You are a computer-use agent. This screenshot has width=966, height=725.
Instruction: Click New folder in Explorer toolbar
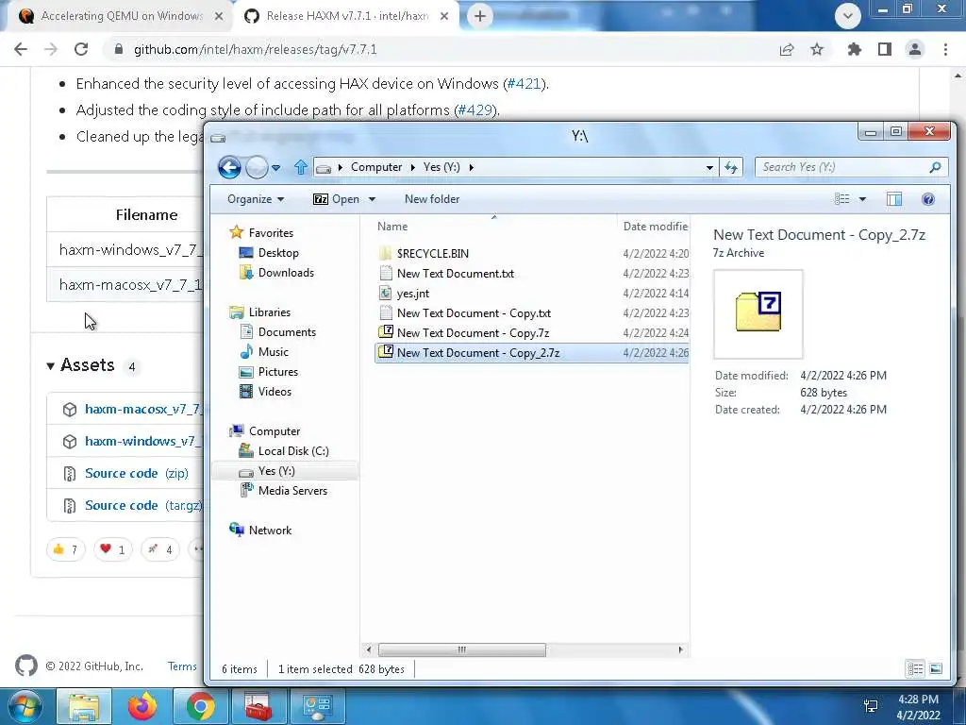(432, 199)
